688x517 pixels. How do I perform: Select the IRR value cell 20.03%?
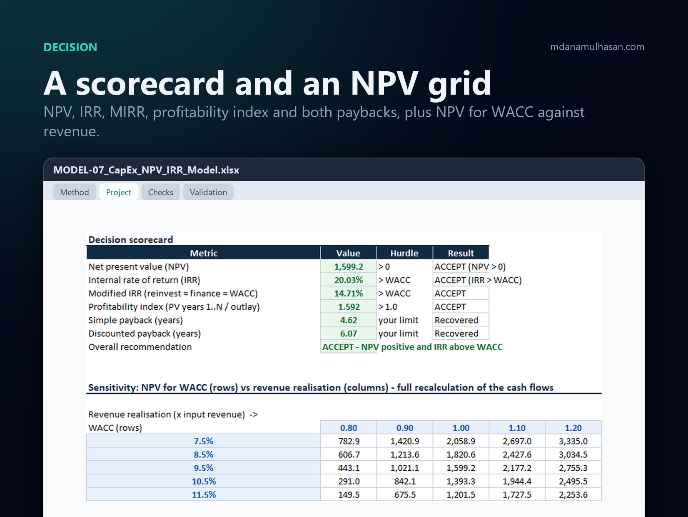click(x=349, y=280)
